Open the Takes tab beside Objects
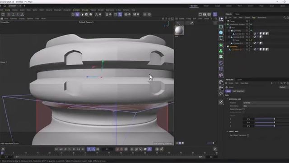This screenshot has width=289, height=163. point(238,14)
